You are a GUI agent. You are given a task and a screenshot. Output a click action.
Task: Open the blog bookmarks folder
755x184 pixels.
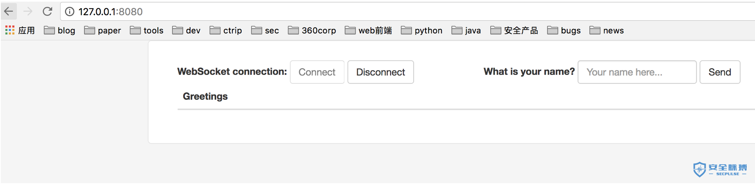tap(60, 31)
